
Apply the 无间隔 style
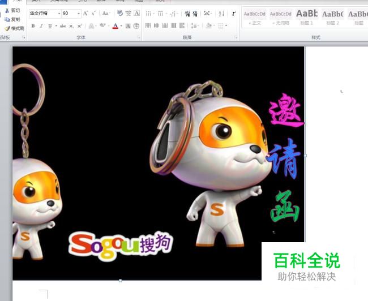tap(281, 18)
